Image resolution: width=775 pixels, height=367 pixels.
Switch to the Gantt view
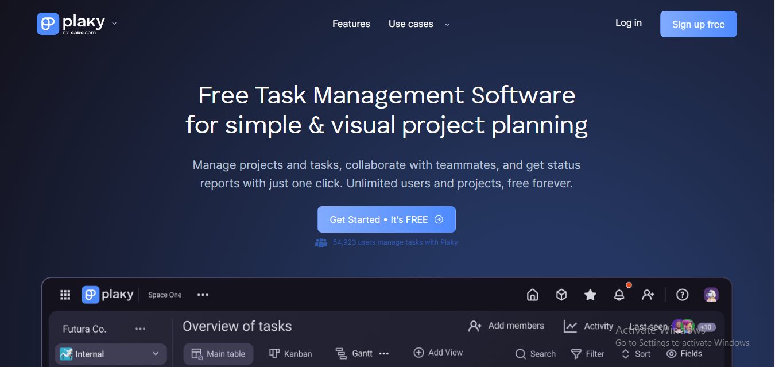click(354, 354)
